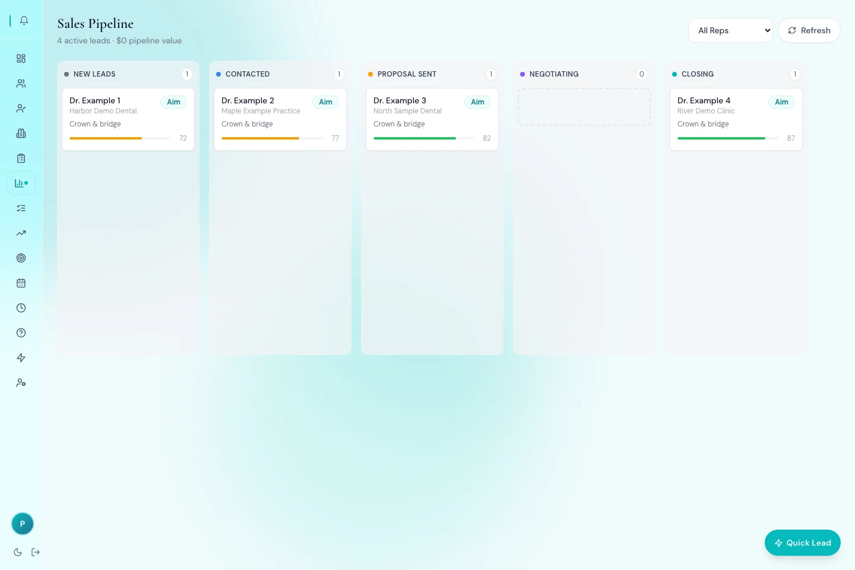Screen dimensions: 855x570
Task: Click the River Demo Clinic text
Action: pos(706,111)
